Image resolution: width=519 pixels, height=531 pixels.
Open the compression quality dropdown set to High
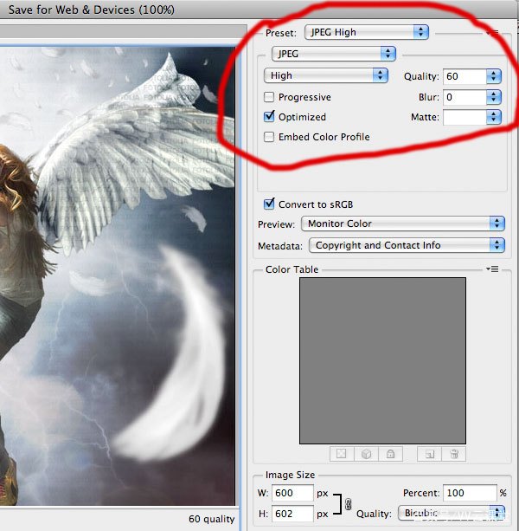325,75
